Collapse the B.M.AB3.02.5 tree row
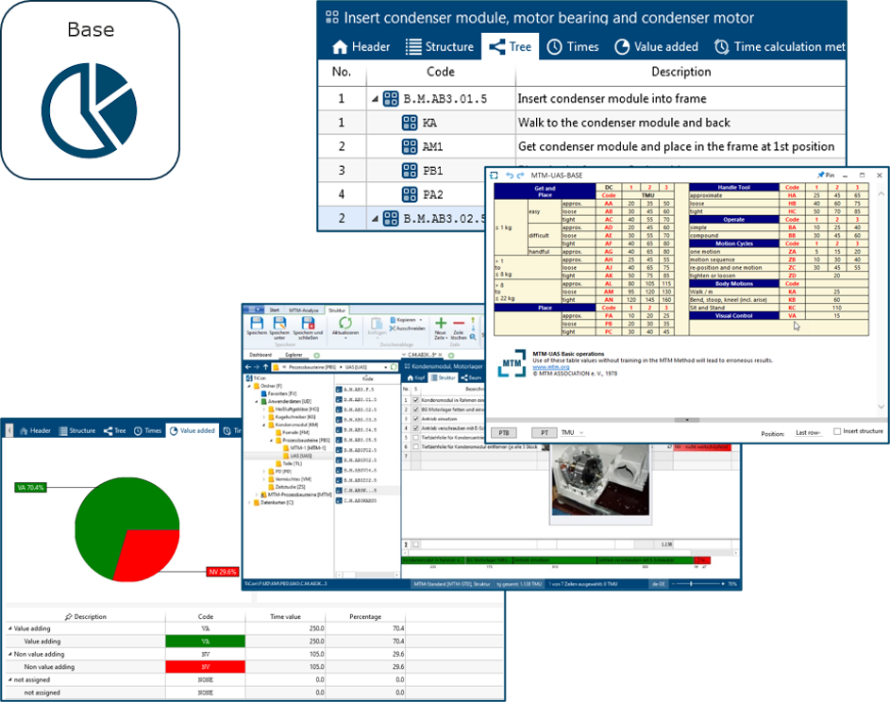890x702 pixels. tap(376, 219)
